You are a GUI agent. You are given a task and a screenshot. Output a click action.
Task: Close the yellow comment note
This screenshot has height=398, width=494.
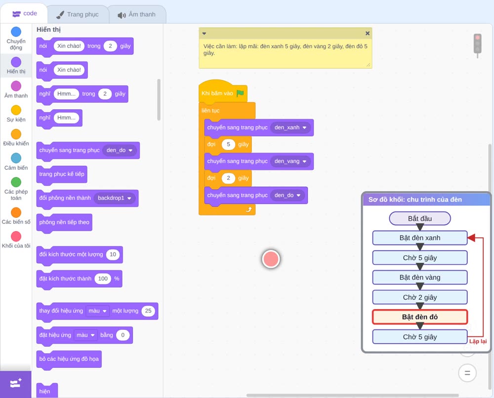point(368,33)
